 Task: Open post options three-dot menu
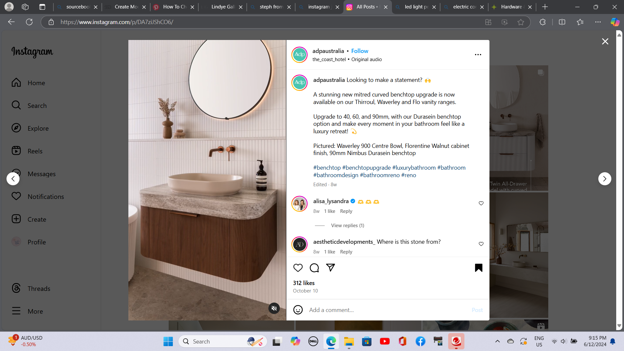(x=478, y=55)
